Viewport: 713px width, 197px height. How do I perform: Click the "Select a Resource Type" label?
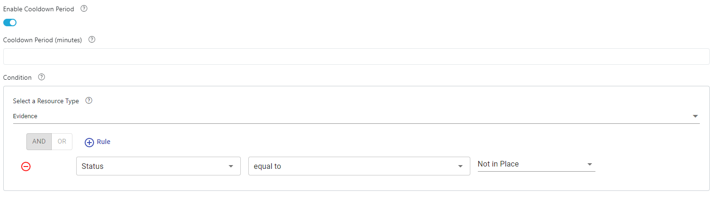coord(46,101)
